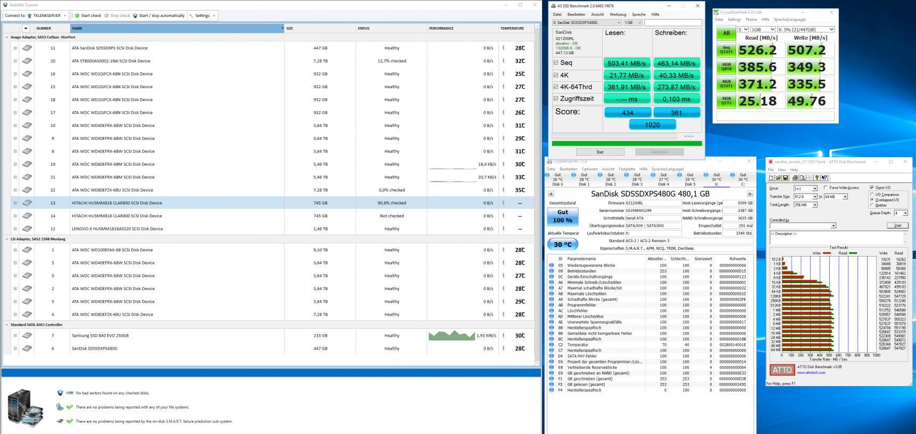Screen dimensions: 916x434
Task: Select Neither radio button in ATTO
Action: tap(872, 205)
